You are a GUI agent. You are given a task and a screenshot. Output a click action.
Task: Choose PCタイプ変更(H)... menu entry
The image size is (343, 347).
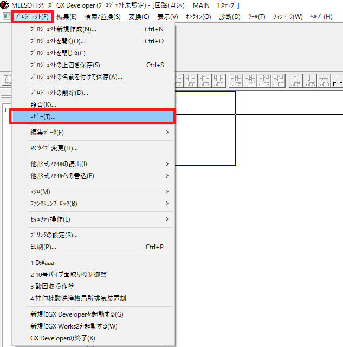[x=93, y=148]
